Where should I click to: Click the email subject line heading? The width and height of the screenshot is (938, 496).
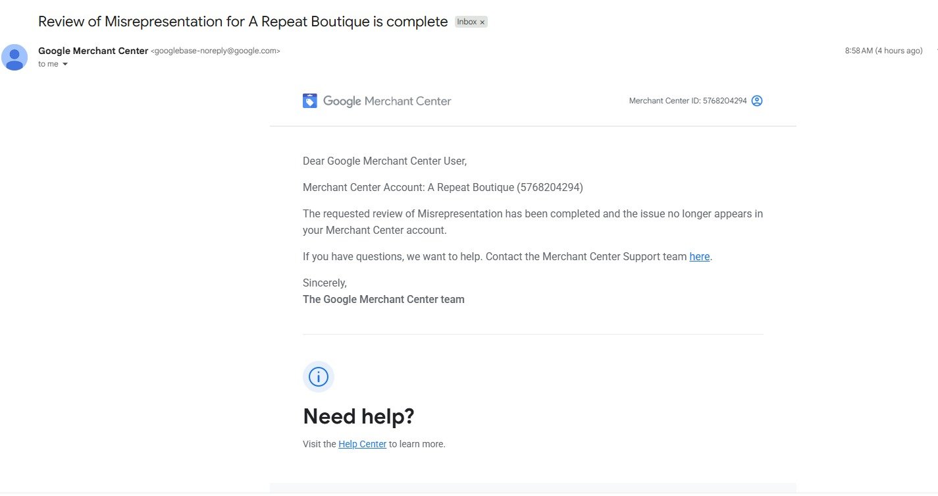pyautogui.click(x=243, y=22)
